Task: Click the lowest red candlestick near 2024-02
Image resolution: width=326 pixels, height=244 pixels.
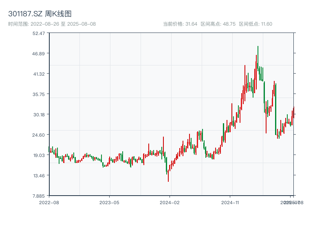Action: pos(168,176)
